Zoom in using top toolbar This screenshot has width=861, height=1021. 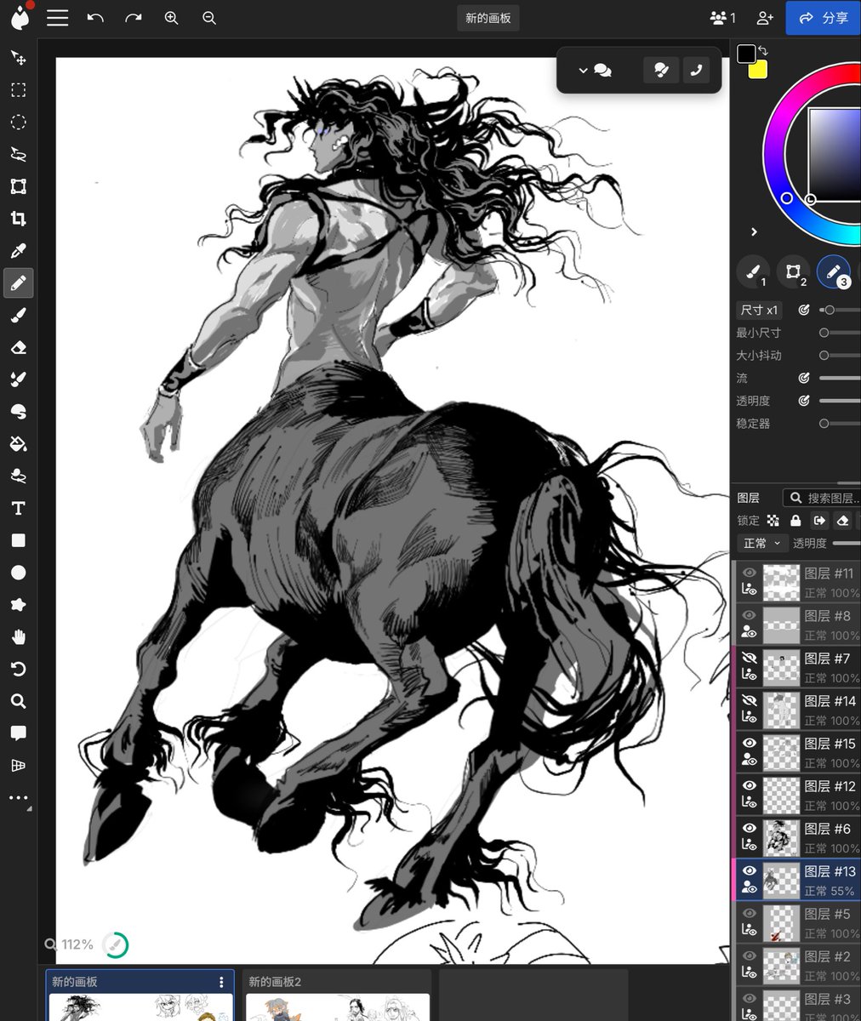coord(171,18)
